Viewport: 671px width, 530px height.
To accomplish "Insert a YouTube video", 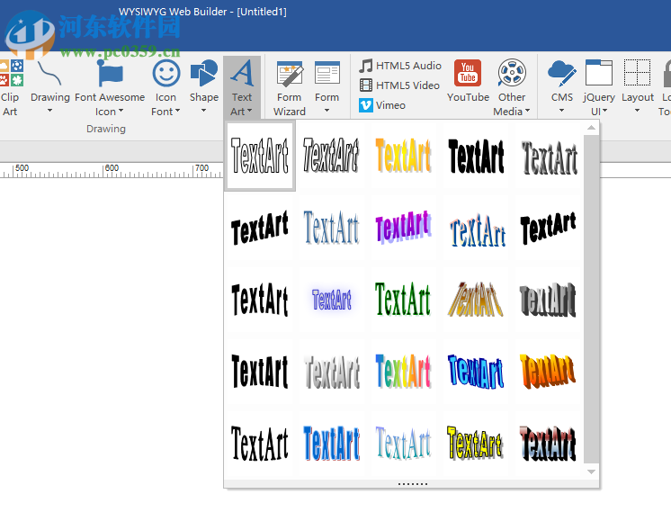I will [x=468, y=81].
